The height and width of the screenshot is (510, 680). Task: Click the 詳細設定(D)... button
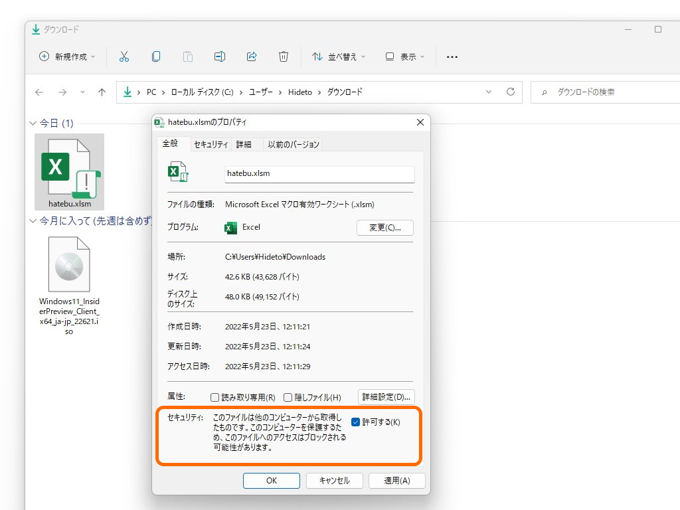(x=386, y=397)
